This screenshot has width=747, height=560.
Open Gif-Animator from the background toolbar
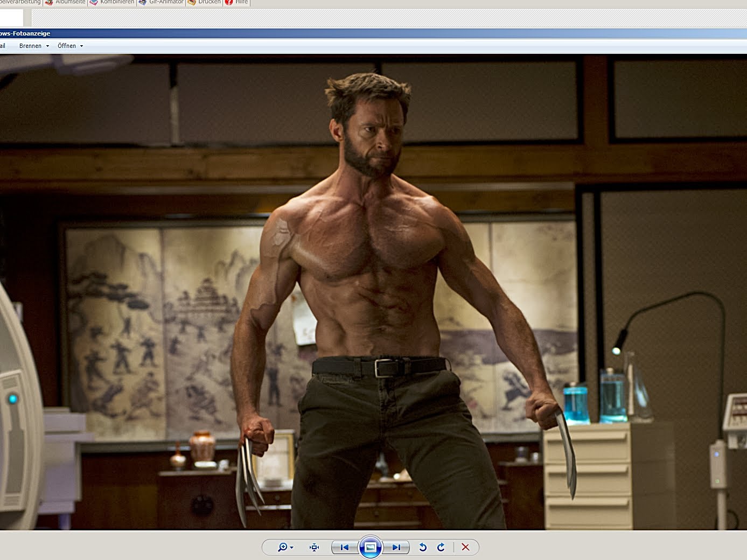pyautogui.click(x=161, y=2)
